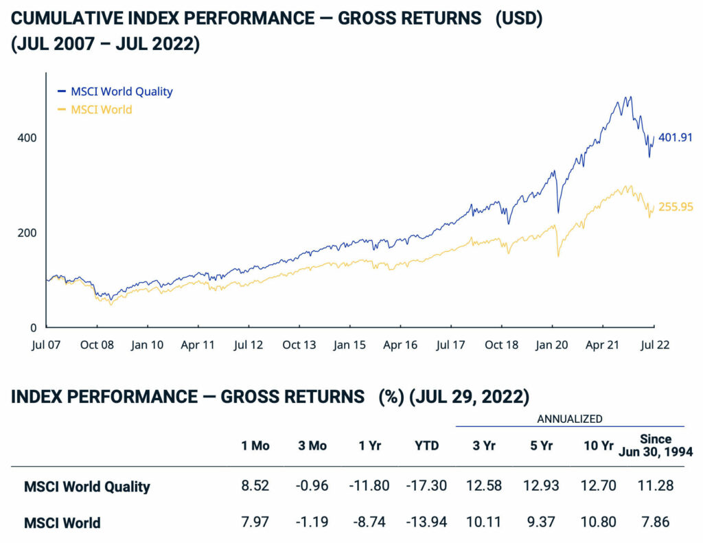Click the Apr 16 x-axis label
Screen dimensions: 703x543
coord(400,345)
